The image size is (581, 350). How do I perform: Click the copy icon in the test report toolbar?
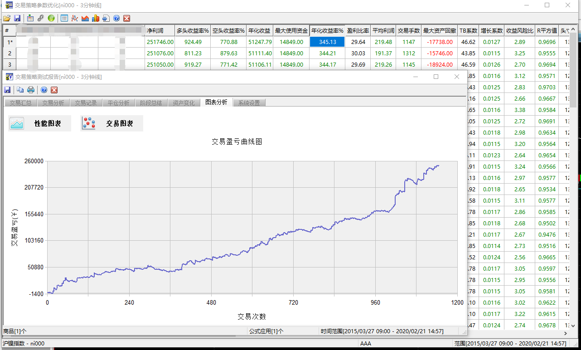(x=20, y=90)
